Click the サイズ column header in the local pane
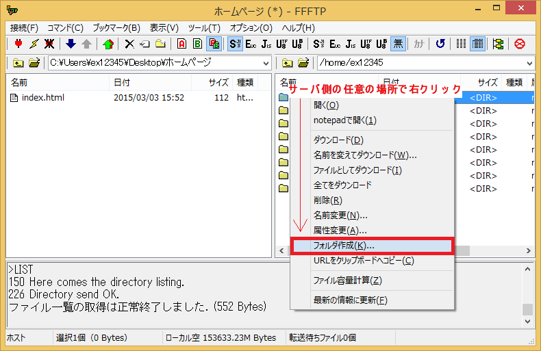This screenshot has height=351, width=541. [x=218, y=82]
